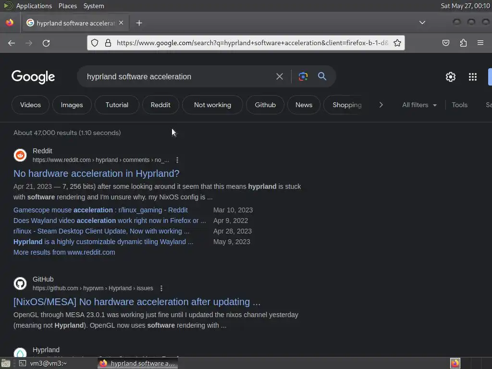The height and width of the screenshot is (369, 492).
Task: Click the show desktop icon in bottom panel
Action: pos(6,363)
